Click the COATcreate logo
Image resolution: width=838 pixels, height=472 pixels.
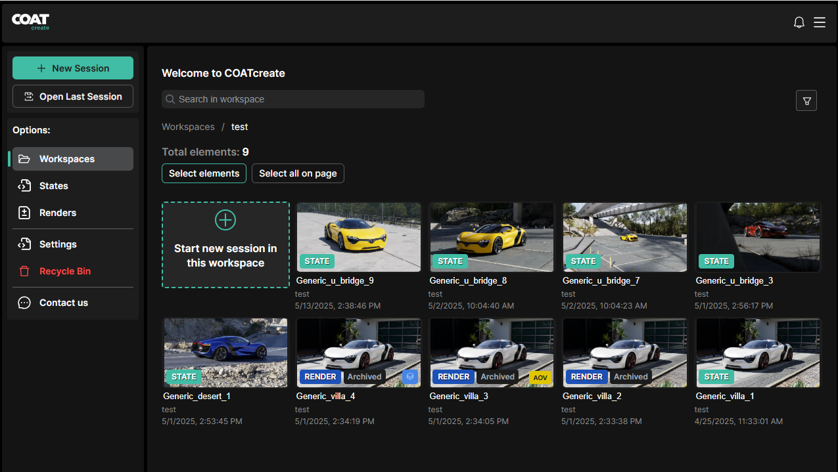(x=31, y=22)
